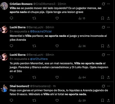Like Luchi Berra's 56min tweet

pos(57,46)
